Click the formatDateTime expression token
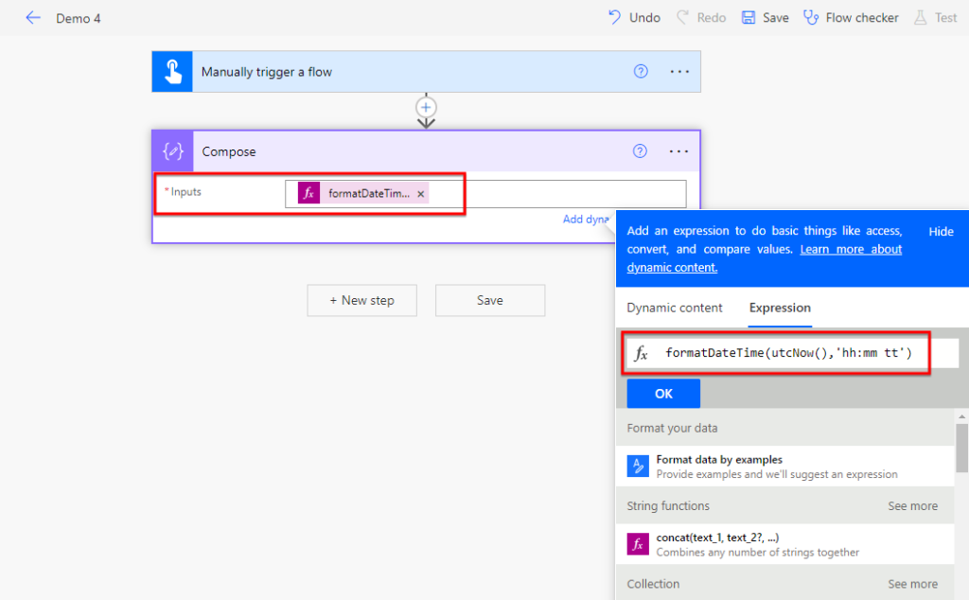 coord(362,193)
